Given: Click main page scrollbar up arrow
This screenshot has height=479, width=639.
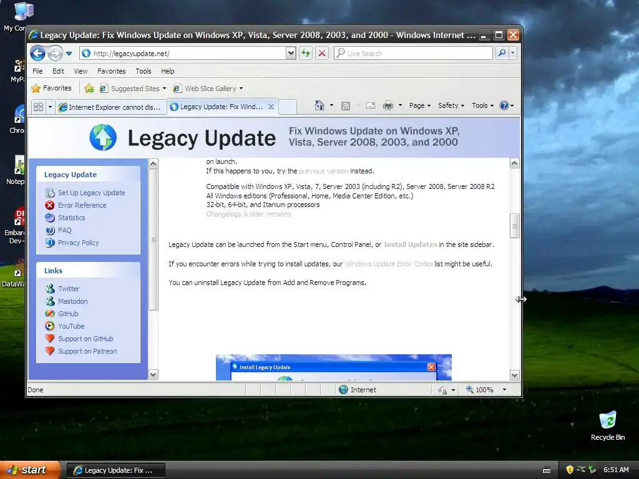Looking at the screenshot, I should 515,163.
